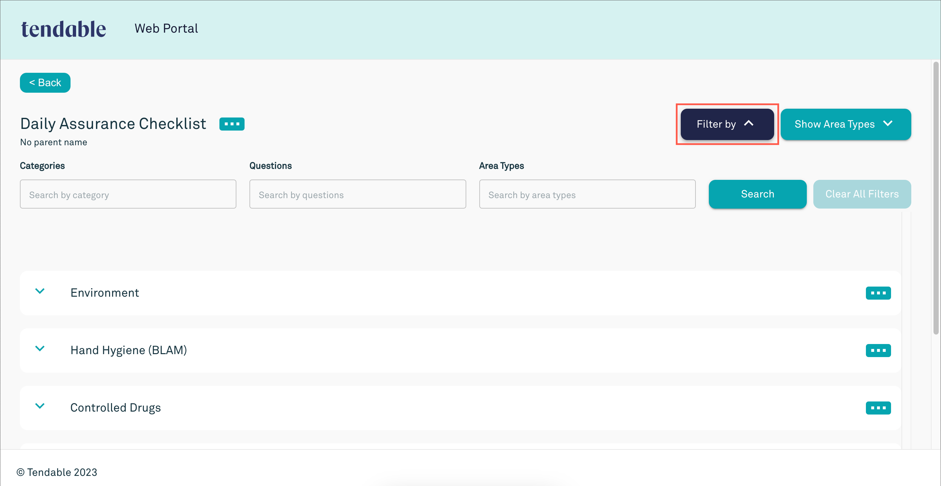
Task: Click the Categories filter label
Action: pyautogui.click(x=42, y=166)
